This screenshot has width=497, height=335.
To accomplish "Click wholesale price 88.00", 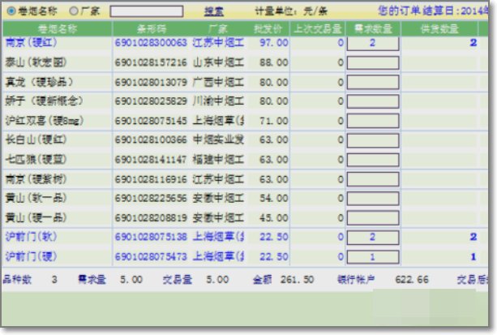I will [x=274, y=62].
